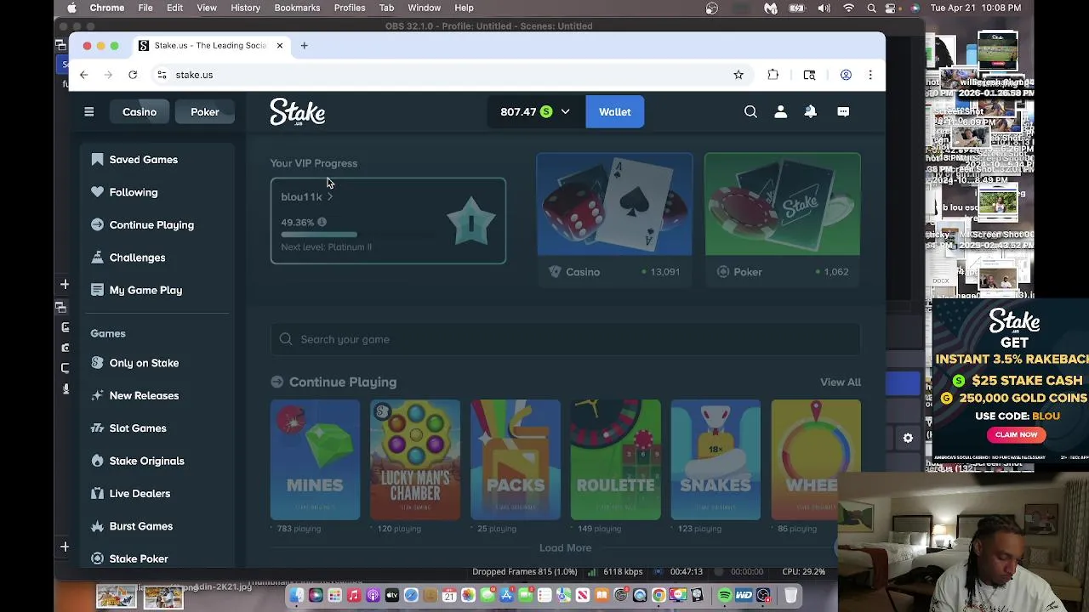
Task: Open Chrome extensions puzzle icon
Action: tap(773, 75)
